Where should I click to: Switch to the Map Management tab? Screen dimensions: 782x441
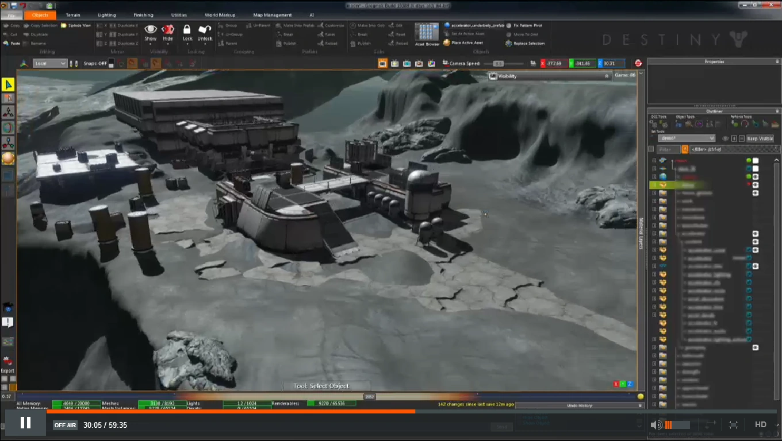pos(273,15)
